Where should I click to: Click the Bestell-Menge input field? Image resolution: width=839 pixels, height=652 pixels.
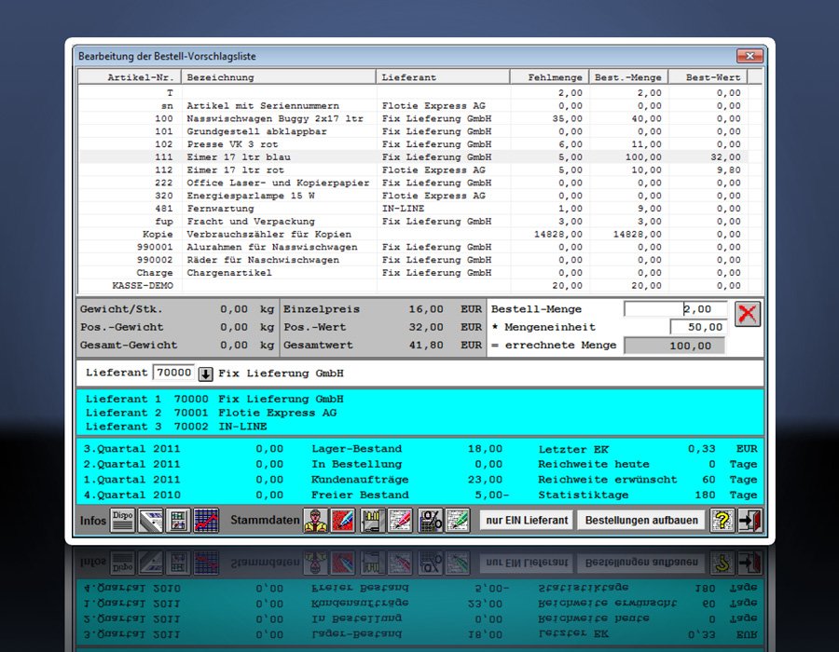(675, 309)
